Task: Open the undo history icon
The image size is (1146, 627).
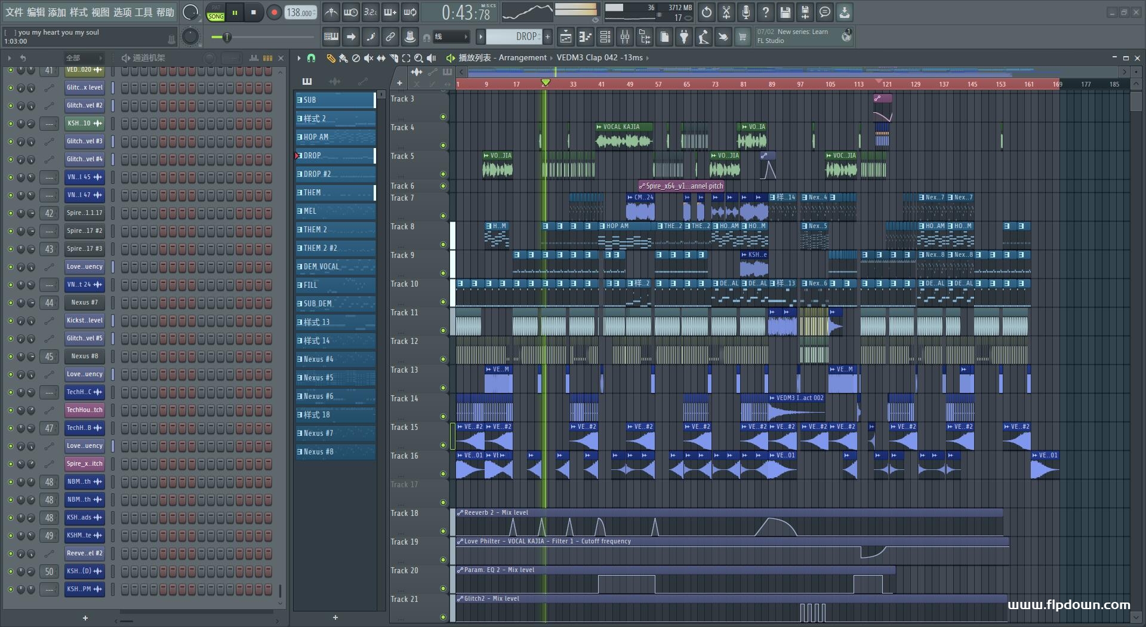Action: pos(707,12)
